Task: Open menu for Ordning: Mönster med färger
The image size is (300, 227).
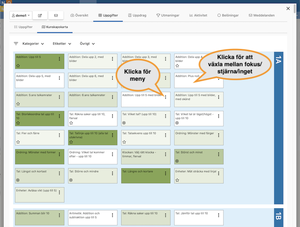Action: (x=219, y=135)
